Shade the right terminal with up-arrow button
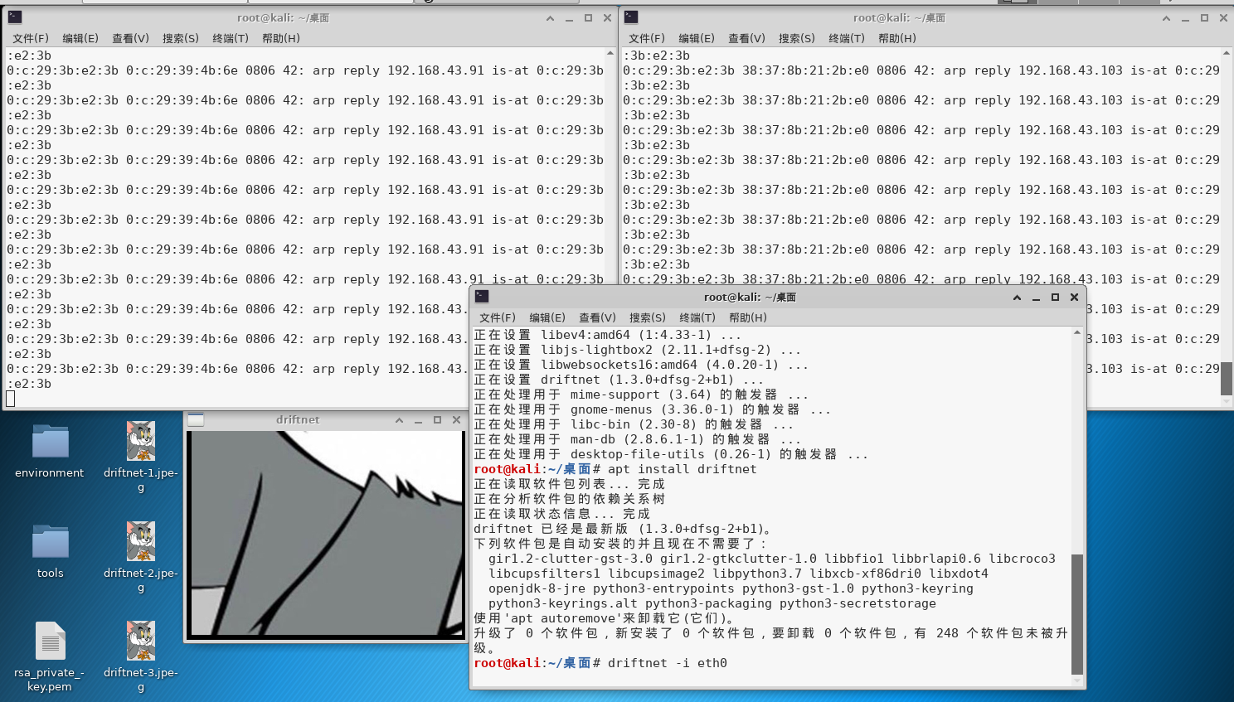 pos(1166,18)
